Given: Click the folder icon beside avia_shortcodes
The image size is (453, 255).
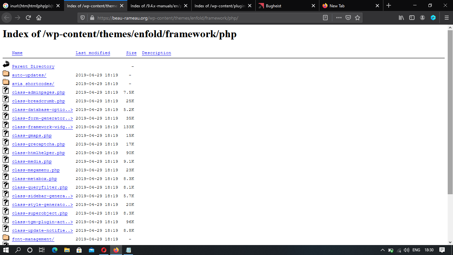Looking at the screenshot, I should coord(6,82).
